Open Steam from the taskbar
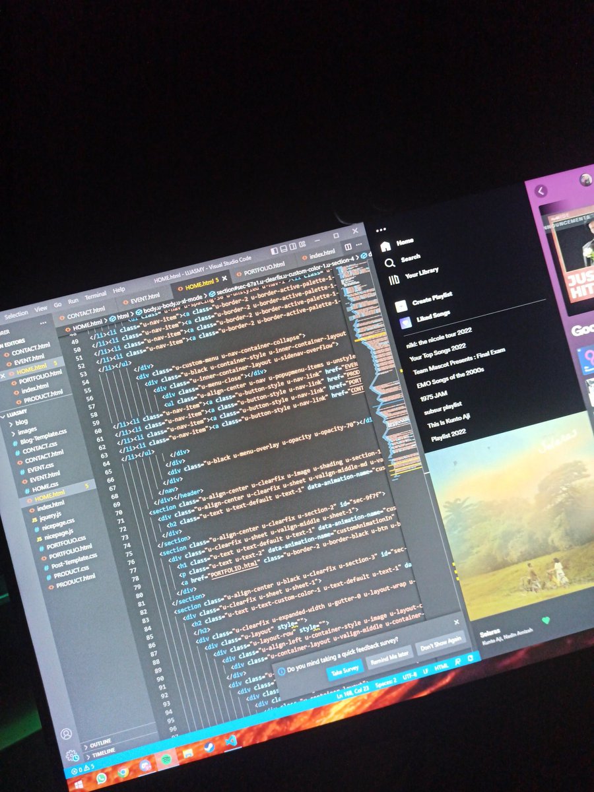 (x=208, y=746)
